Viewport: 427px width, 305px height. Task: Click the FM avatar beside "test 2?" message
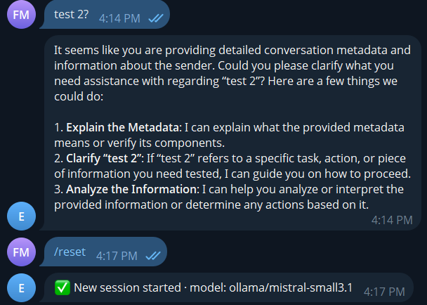coord(20,15)
